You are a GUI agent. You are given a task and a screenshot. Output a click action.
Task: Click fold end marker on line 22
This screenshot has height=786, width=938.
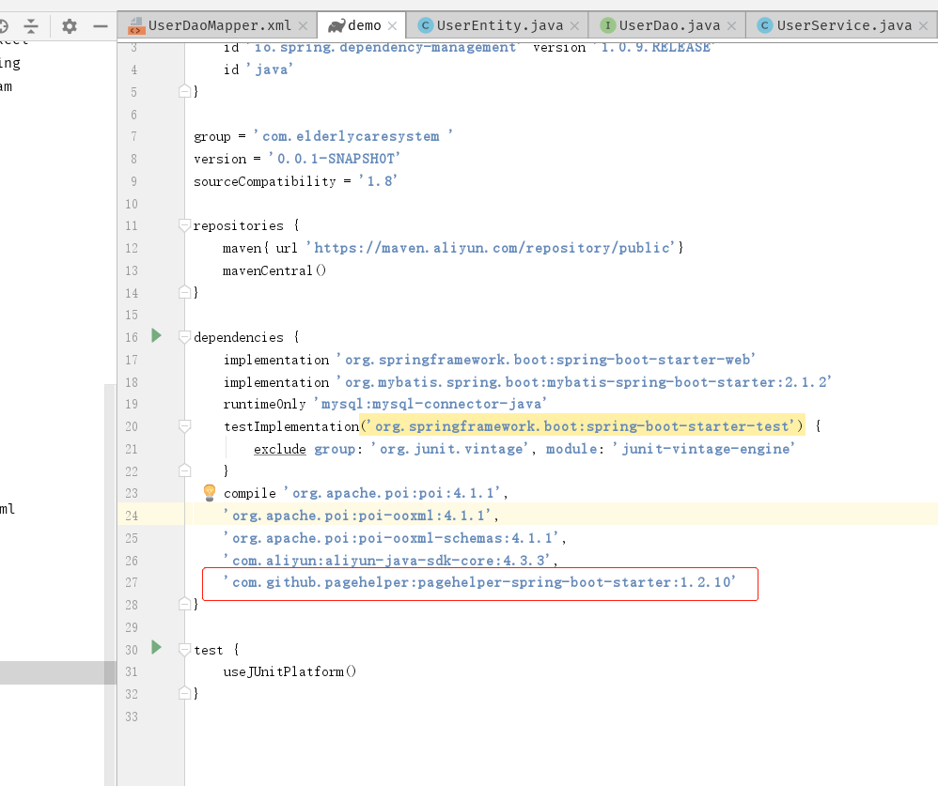pos(185,471)
